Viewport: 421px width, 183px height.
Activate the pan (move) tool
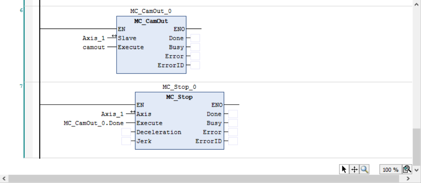tap(354, 170)
